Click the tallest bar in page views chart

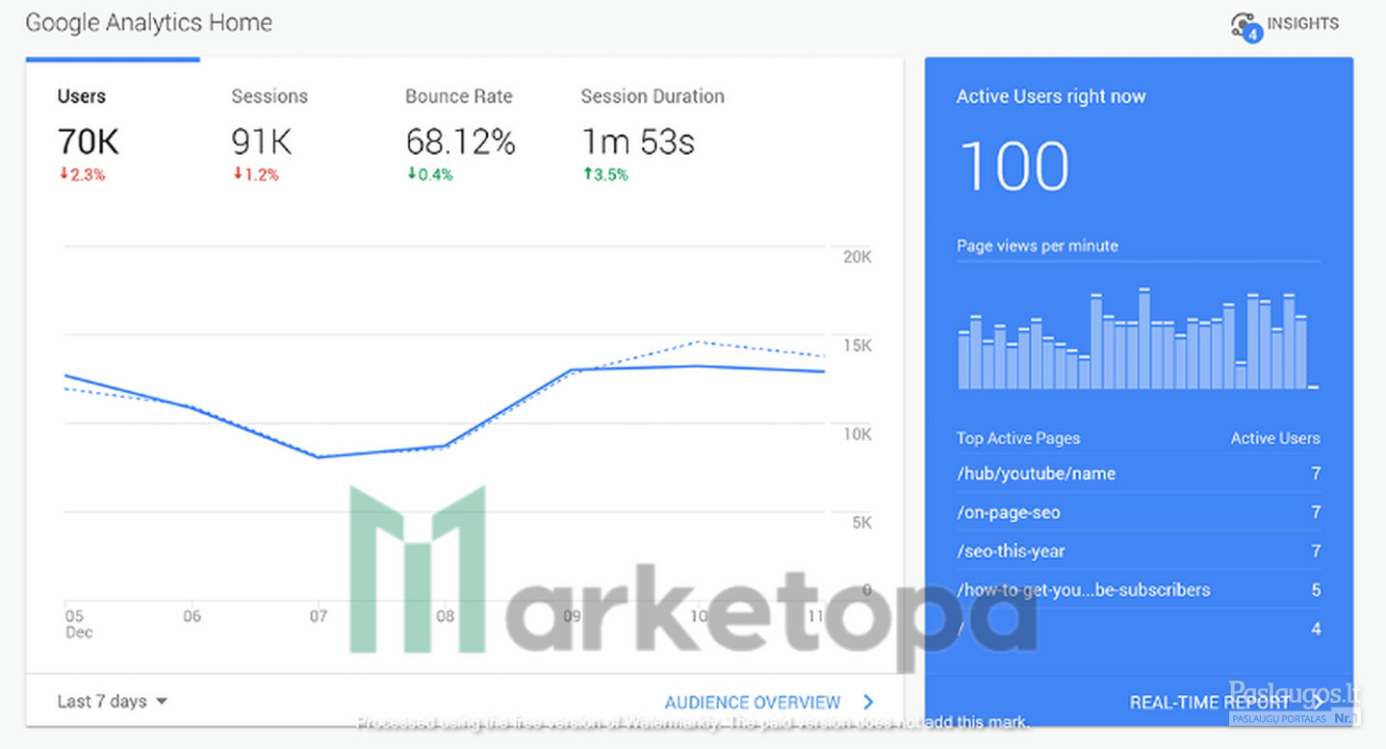pyautogui.click(x=1144, y=339)
